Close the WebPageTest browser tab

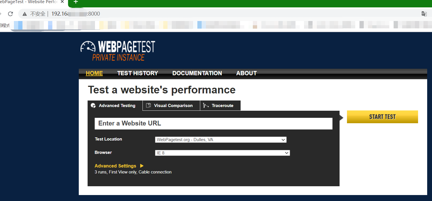(x=63, y=2)
